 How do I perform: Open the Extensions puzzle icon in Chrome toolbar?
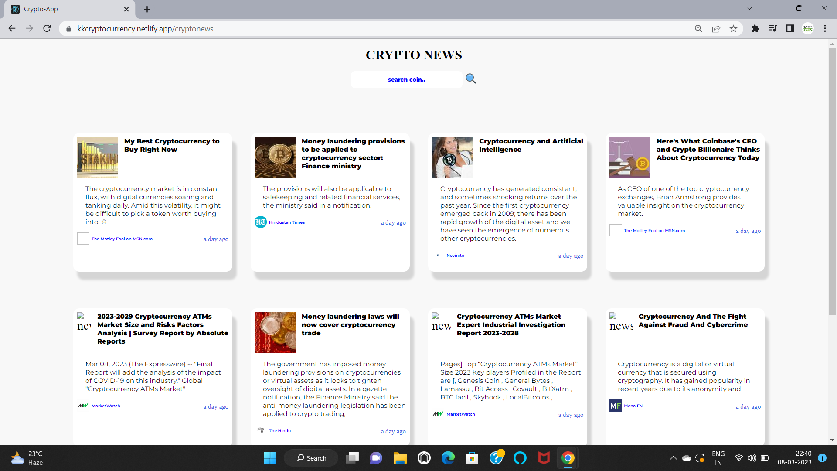click(x=755, y=28)
